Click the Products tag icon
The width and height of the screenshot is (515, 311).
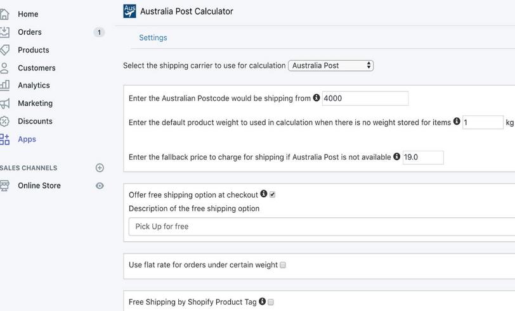coord(4,50)
